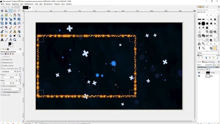Viewport: 220px width, 124px height.
Task: Hide the Фон layer via eye icon
Action: click(199, 76)
